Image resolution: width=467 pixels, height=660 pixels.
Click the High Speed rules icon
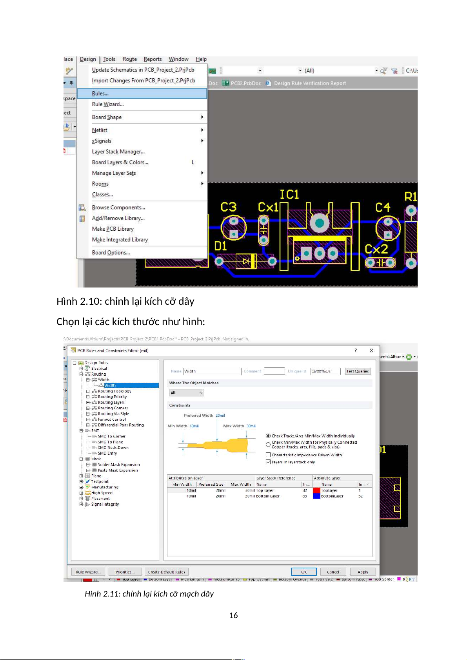[87, 493]
